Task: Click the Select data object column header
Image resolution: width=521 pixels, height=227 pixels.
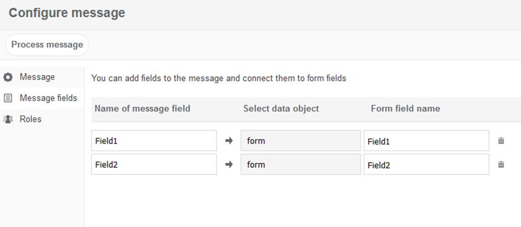Action: pos(281,109)
